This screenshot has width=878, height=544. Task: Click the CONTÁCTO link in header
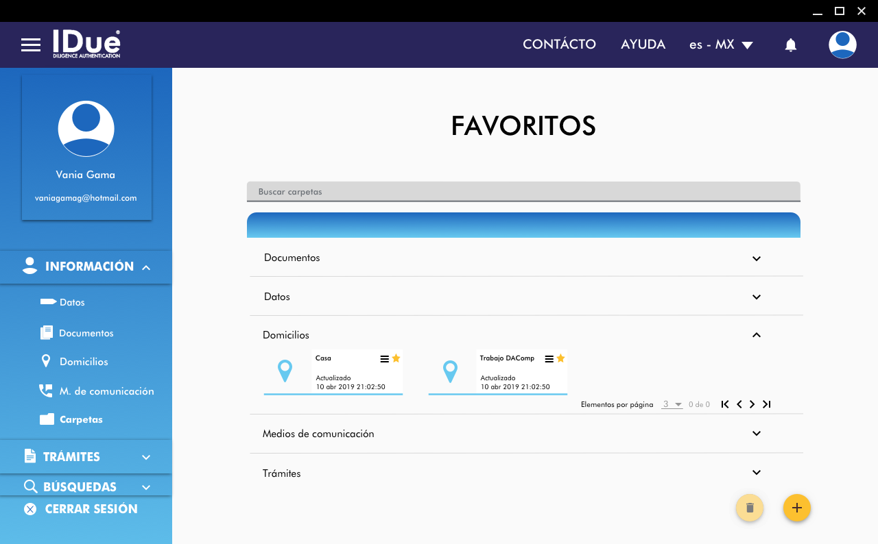pyautogui.click(x=559, y=45)
